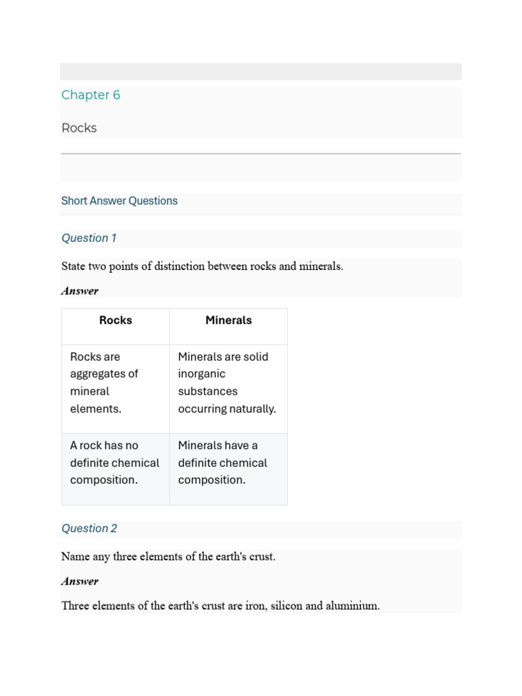The width and height of the screenshot is (522, 696).
Task: Click the question text about rocks and minerals
Action: click(x=202, y=266)
